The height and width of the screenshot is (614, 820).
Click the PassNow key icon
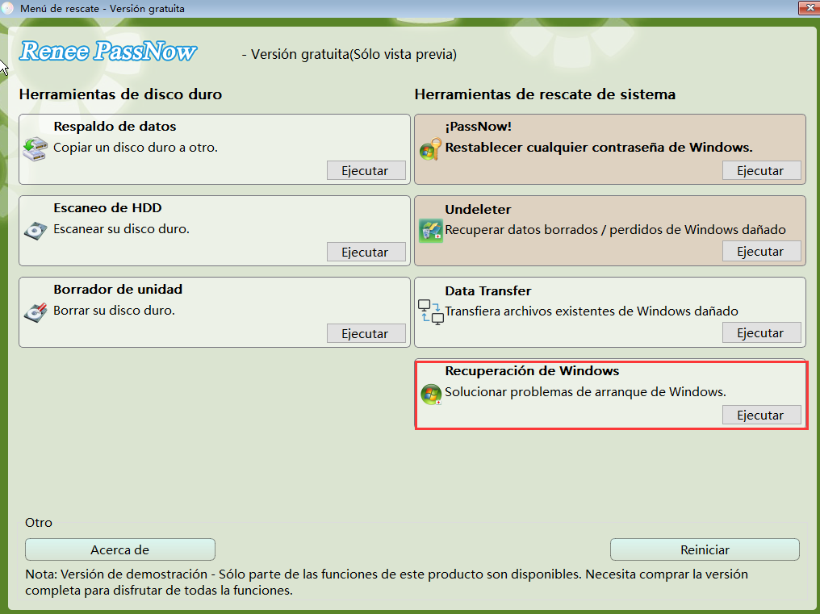(x=431, y=149)
